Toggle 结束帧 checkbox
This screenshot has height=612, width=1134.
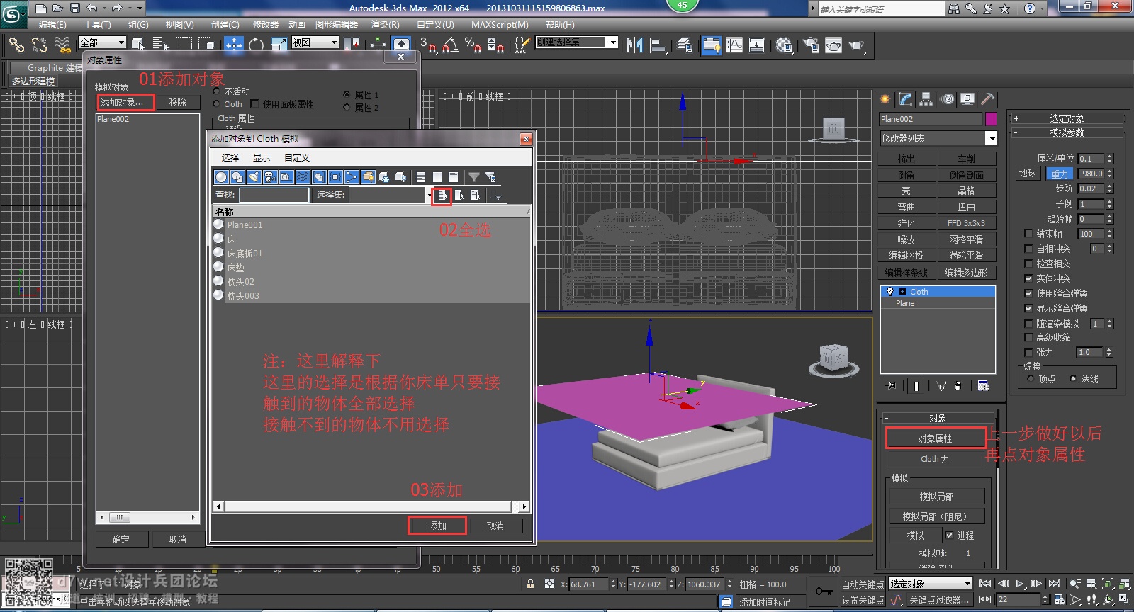coord(1028,234)
